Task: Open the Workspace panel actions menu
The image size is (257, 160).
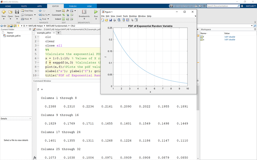Action: 255,29
